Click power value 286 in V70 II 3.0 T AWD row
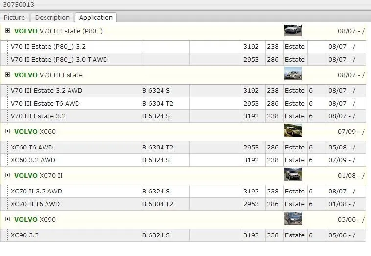 click(x=273, y=60)
